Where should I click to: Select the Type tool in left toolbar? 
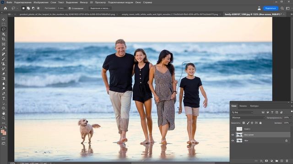(4, 98)
